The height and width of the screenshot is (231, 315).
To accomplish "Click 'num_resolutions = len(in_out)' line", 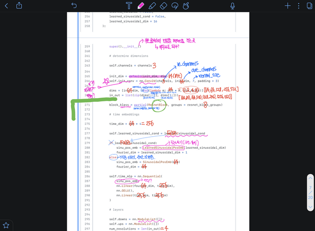I will pos(135,229).
